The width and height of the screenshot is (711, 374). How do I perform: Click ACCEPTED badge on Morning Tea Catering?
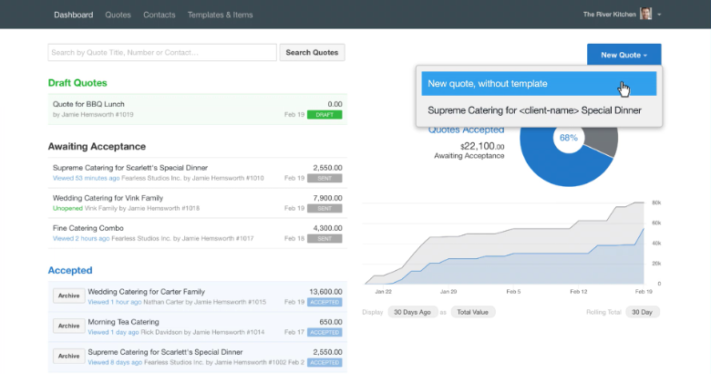coord(325,333)
